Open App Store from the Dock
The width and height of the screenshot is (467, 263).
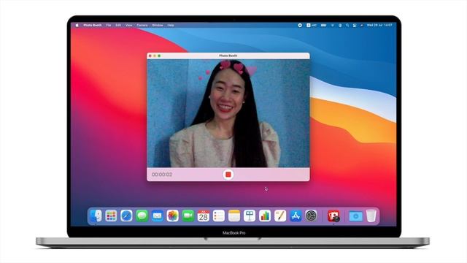coord(296,216)
